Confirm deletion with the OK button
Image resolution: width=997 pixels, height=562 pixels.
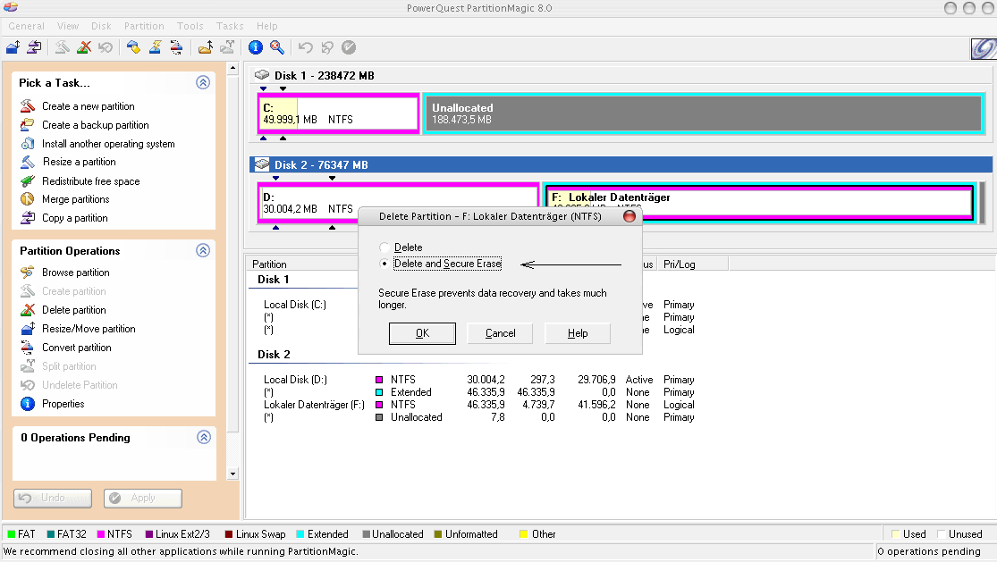tap(422, 333)
